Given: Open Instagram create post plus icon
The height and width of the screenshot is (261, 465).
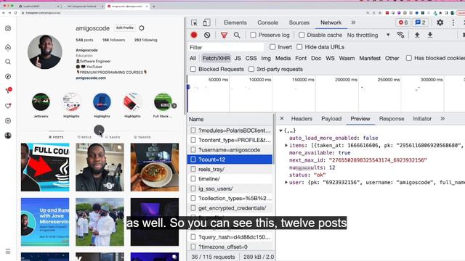Looking at the screenshot, I should [x=8, y=121].
